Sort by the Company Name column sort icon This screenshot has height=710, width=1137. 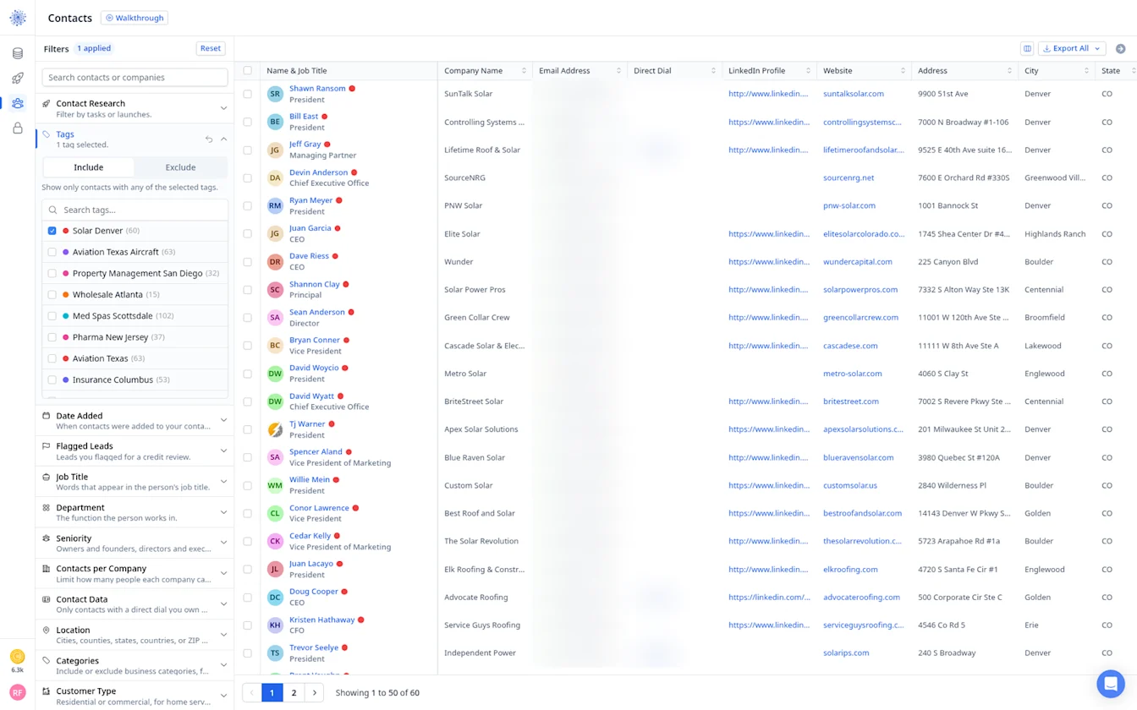click(525, 71)
